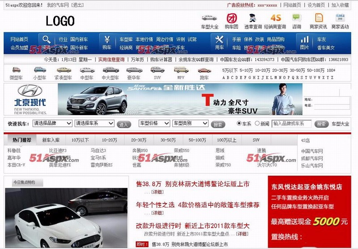Select the 微型车 car type icon
Viewport: 358px width, 249px height.
16,70
